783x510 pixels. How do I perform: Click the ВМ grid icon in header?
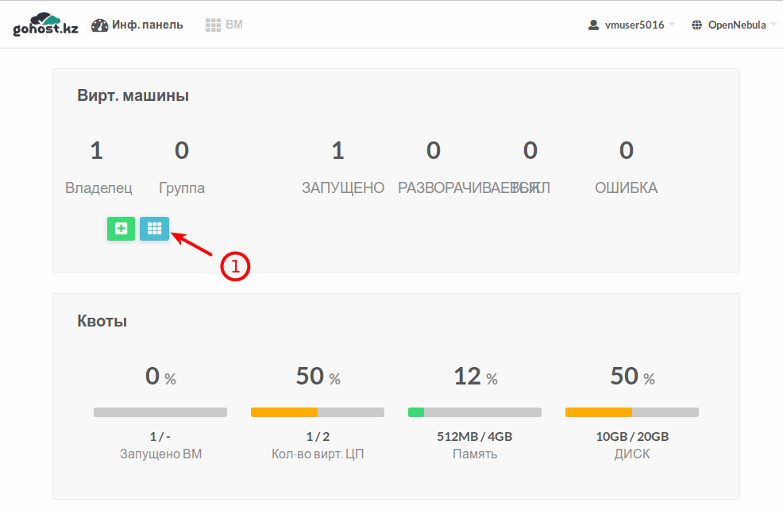[x=214, y=25]
